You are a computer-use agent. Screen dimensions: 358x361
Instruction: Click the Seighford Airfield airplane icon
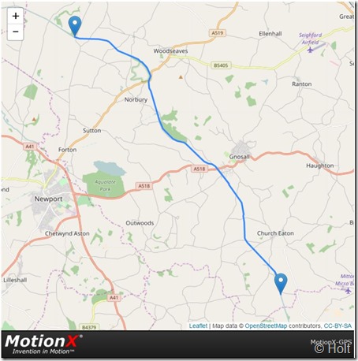tap(311, 50)
